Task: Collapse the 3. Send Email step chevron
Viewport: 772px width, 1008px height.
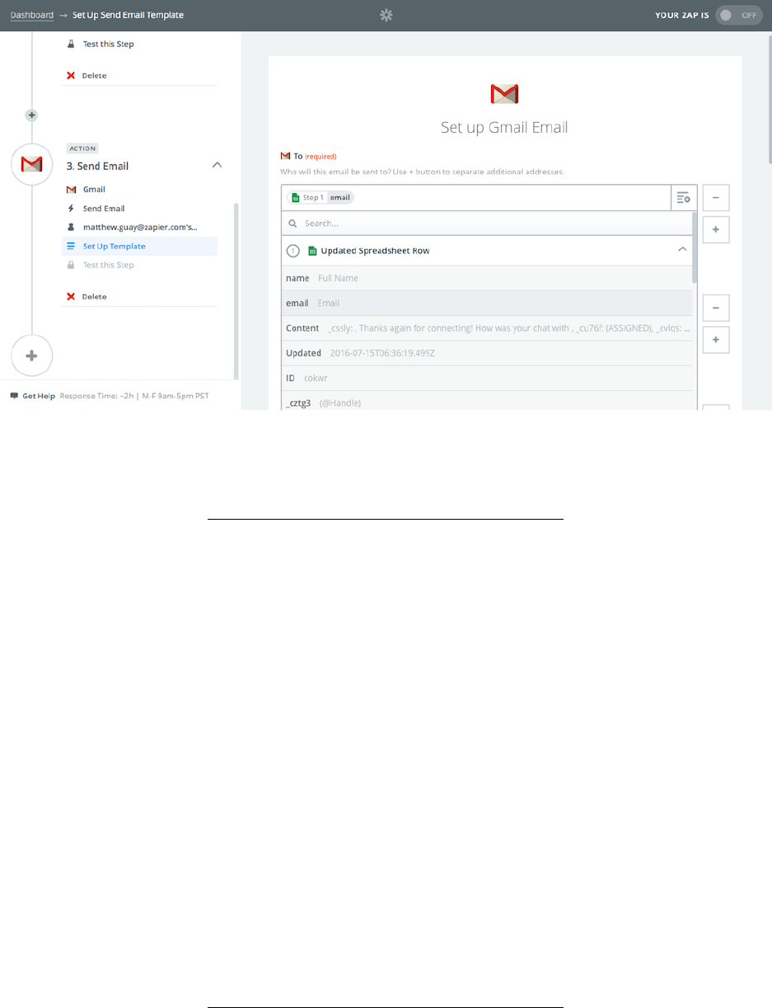Action: click(x=217, y=165)
